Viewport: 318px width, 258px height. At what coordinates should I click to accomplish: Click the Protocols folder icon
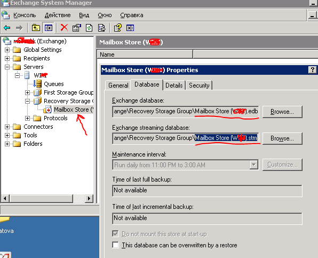click(x=37, y=118)
